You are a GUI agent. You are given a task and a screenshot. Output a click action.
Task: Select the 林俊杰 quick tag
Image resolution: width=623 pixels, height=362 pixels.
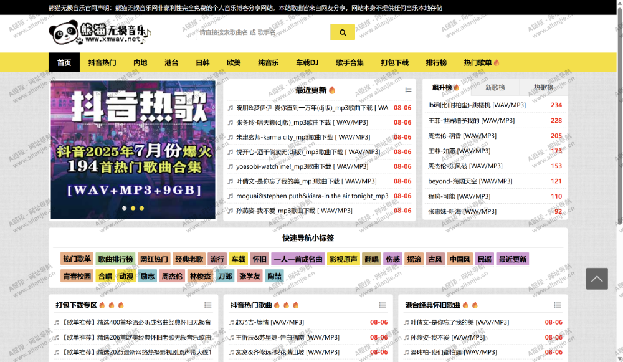point(200,276)
